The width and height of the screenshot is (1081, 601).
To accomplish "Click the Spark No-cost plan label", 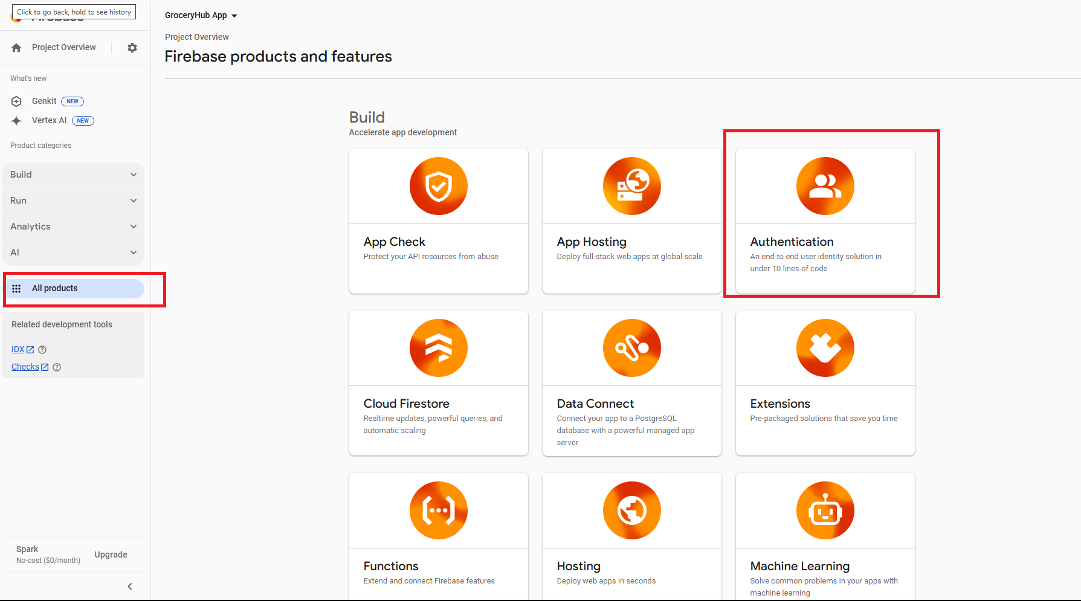I will [x=48, y=554].
